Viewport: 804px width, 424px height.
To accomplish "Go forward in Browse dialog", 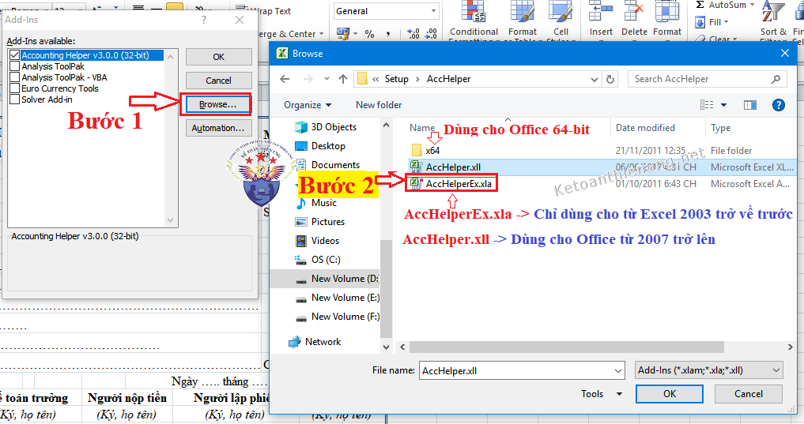I will (x=308, y=79).
